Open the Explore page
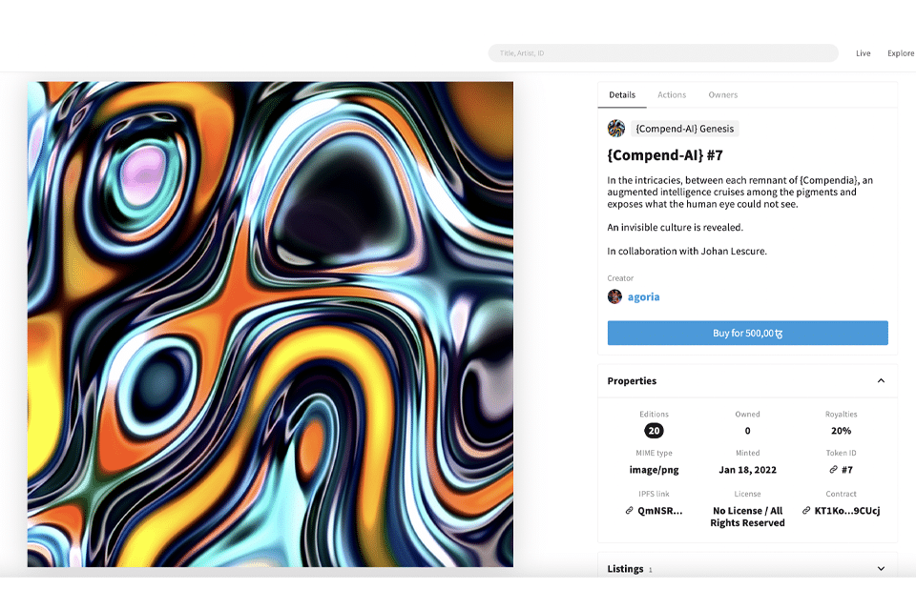Screen dimensions: 916x610 point(900,53)
